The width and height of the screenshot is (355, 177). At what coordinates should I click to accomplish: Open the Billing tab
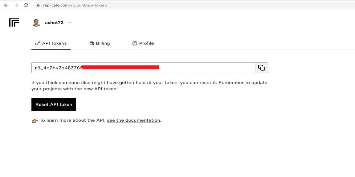[x=100, y=43]
